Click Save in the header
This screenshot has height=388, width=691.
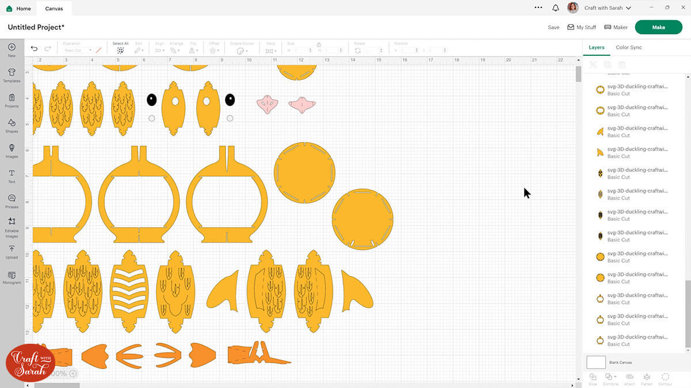[553, 27]
